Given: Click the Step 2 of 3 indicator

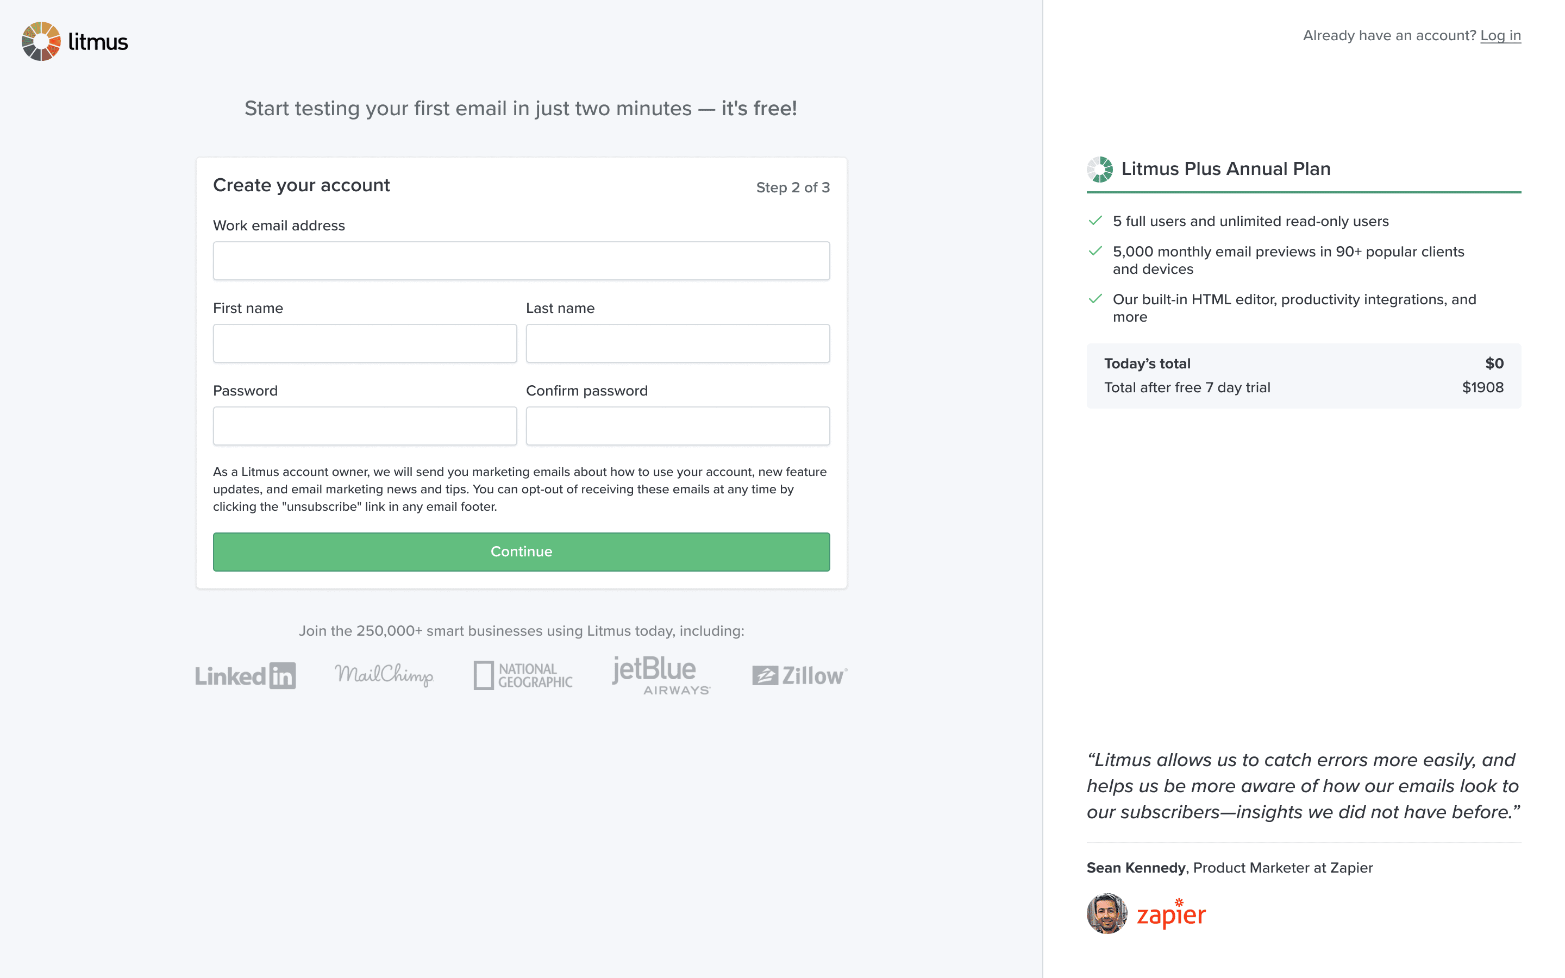Looking at the screenshot, I should pos(793,187).
